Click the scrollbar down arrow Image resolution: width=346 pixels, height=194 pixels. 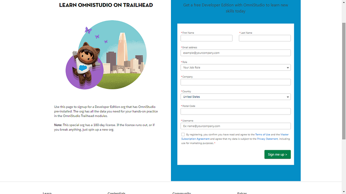pyautogui.click(x=344, y=192)
